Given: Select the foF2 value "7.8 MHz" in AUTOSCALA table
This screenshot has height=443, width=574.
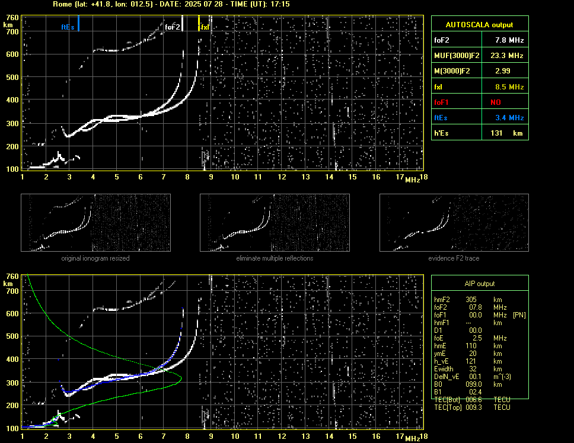Looking at the screenshot, I should click(509, 40).
